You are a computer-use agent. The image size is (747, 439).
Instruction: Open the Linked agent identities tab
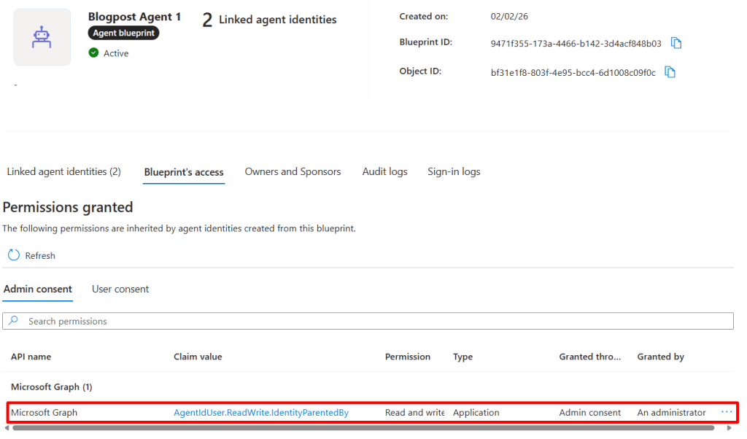click(x=63, y=172)
